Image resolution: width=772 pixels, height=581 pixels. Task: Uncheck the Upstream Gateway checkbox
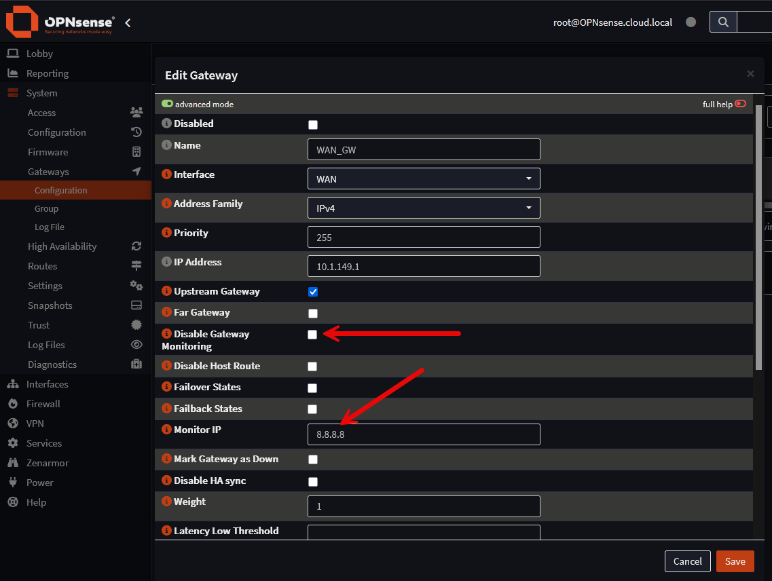pos(312,292)
